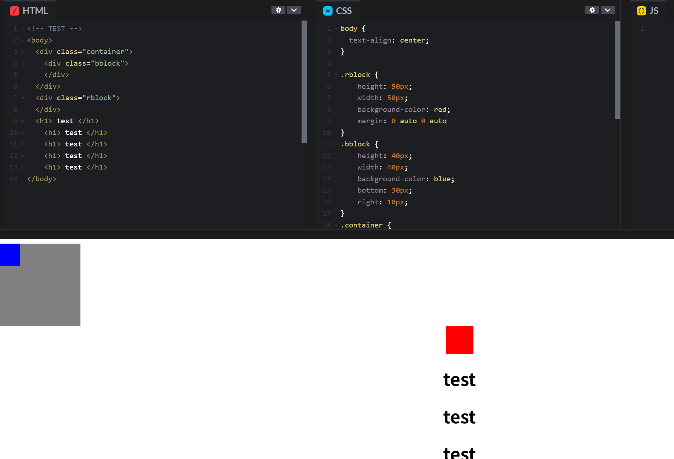
Task: Collapse the HTML body tag fold arrow on line 2
Action: coord(22,40)
